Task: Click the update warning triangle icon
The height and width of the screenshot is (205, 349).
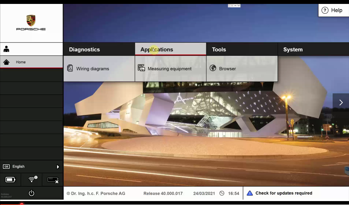Action: [x=250, y=193]
